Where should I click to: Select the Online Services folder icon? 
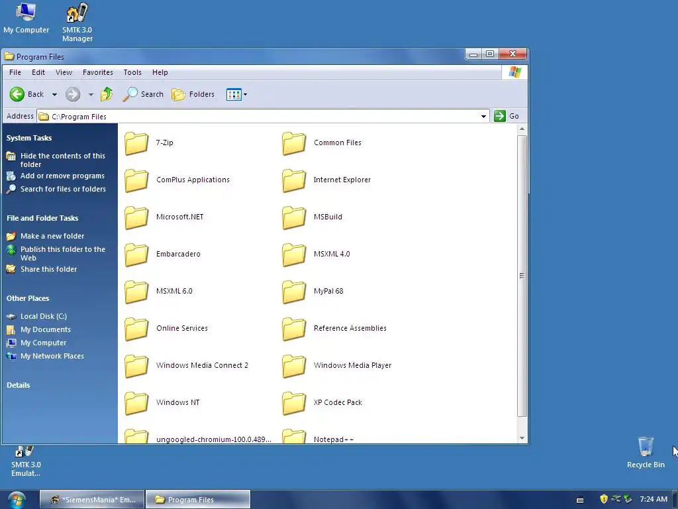point(136,329)
